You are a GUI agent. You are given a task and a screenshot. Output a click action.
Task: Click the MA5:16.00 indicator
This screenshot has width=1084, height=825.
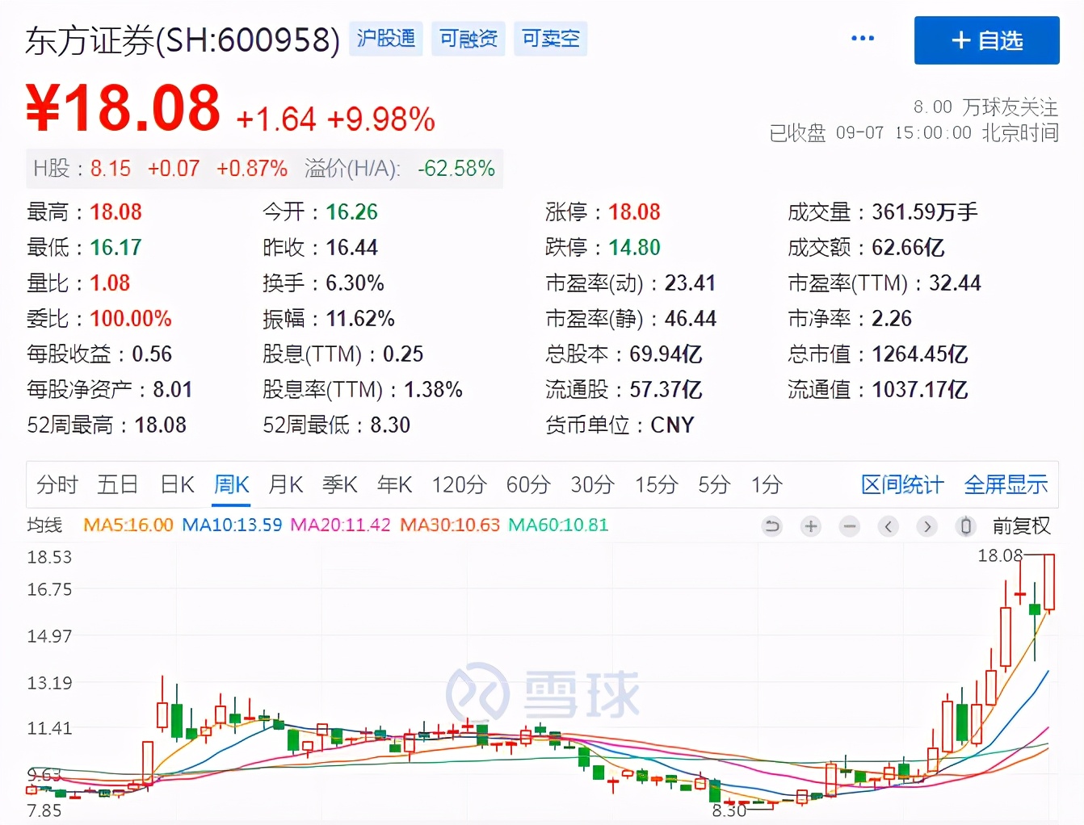click(128, 526)
